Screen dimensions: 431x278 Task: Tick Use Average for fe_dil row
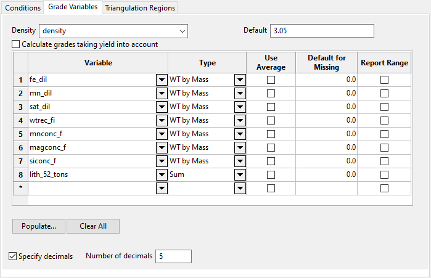(271, 80)
